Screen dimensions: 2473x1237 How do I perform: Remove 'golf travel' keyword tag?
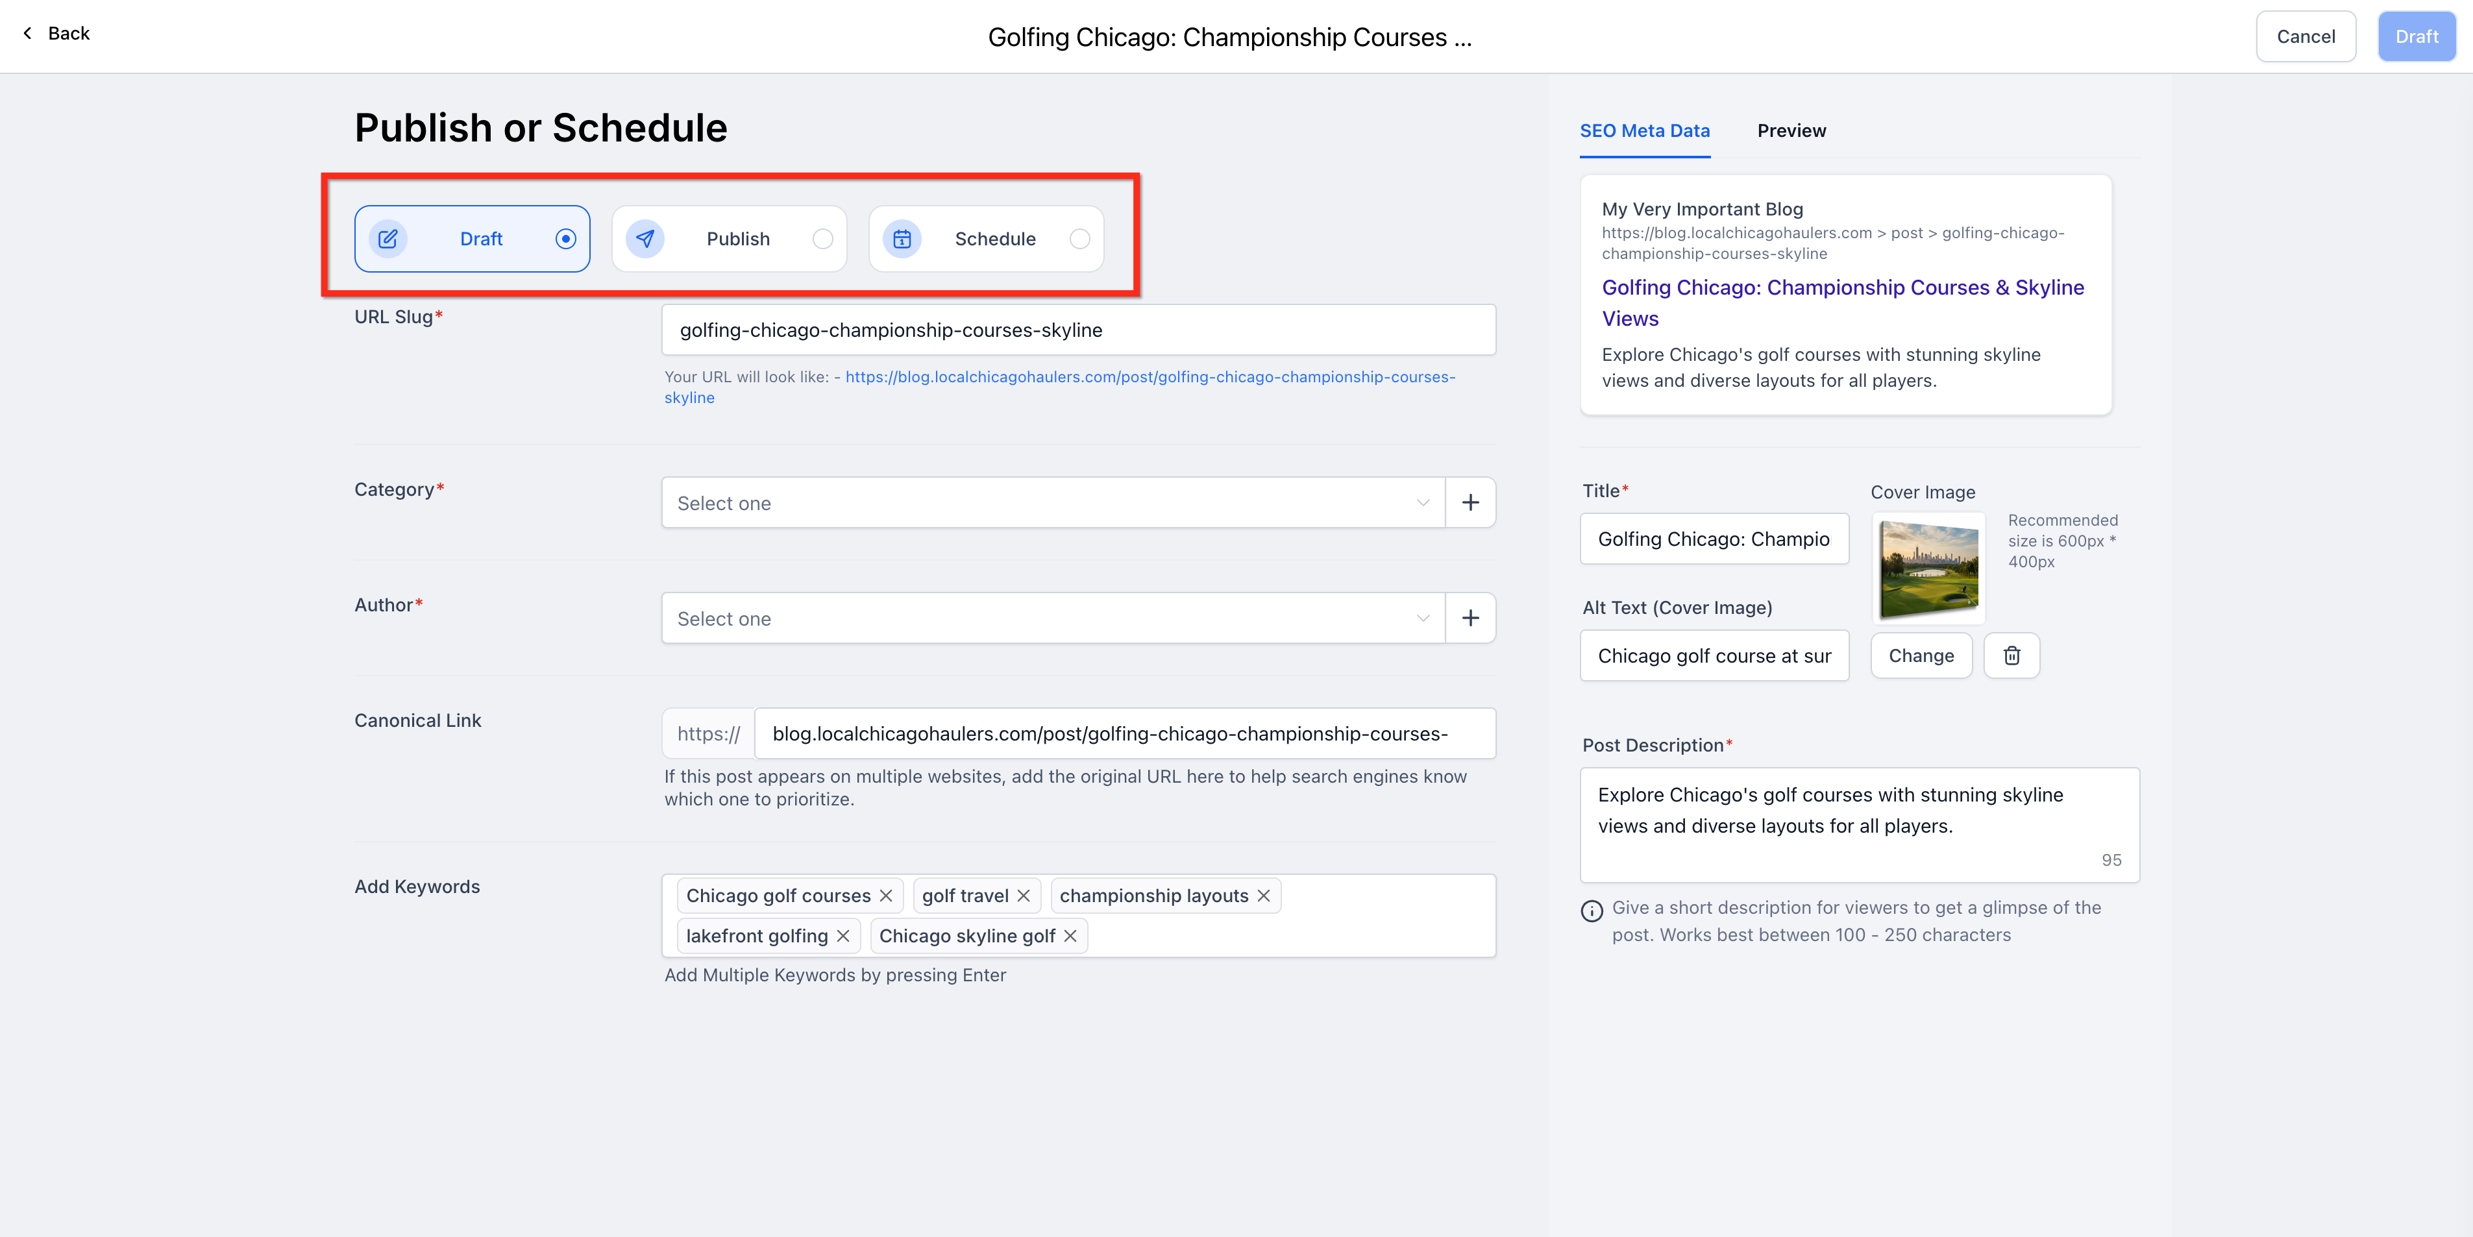(1024, 896)
